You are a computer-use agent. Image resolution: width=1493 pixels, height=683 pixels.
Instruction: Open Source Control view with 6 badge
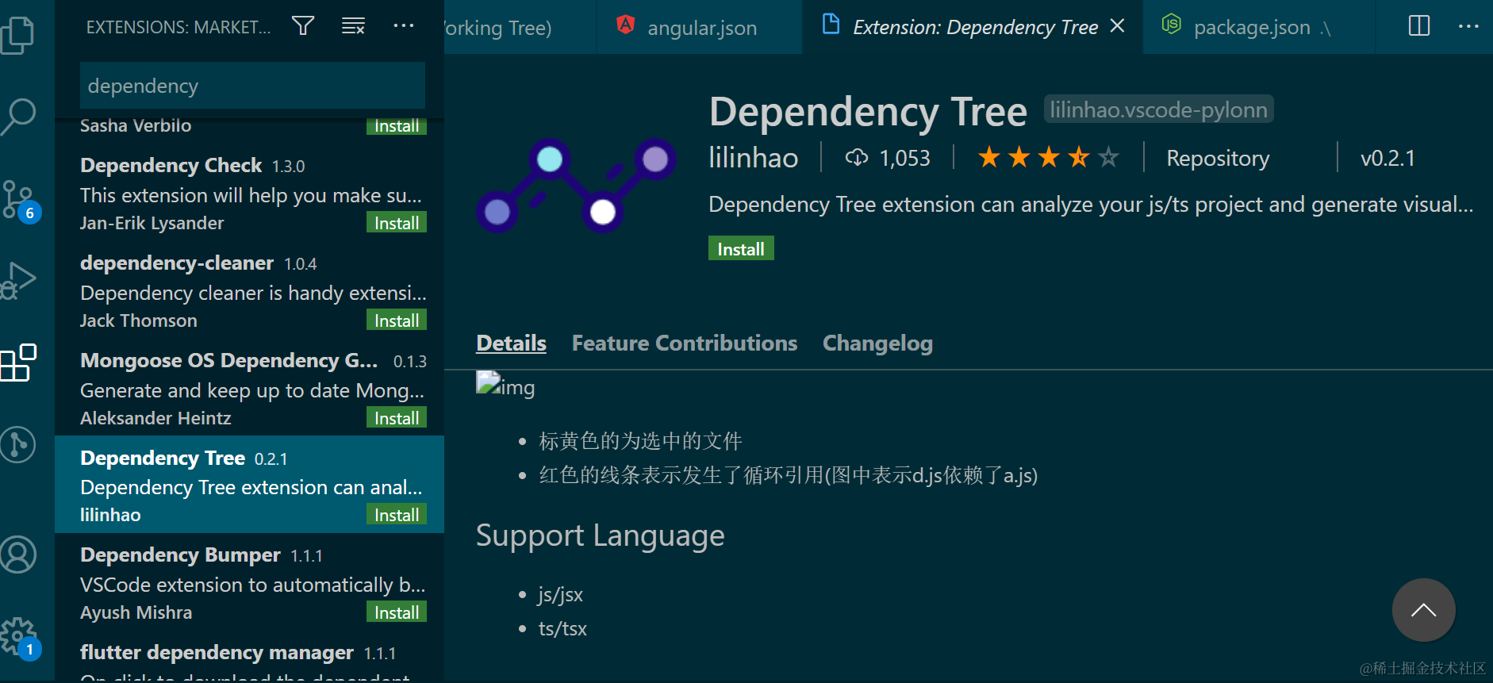(21, 201)
